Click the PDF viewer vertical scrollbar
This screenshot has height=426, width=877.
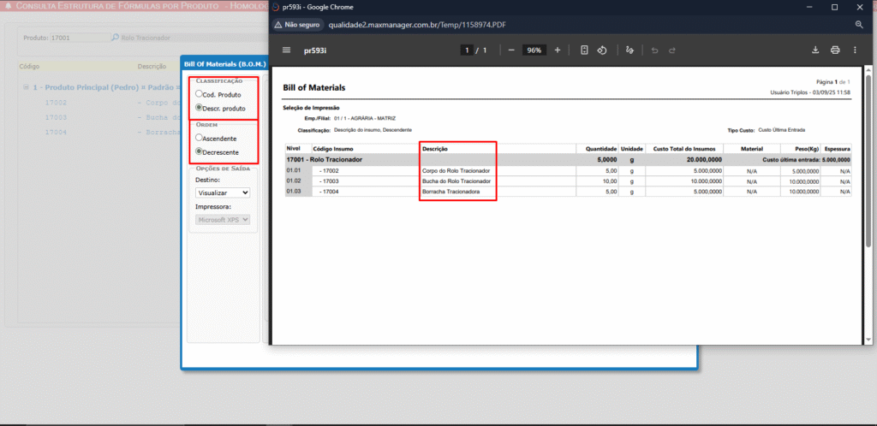868,159
